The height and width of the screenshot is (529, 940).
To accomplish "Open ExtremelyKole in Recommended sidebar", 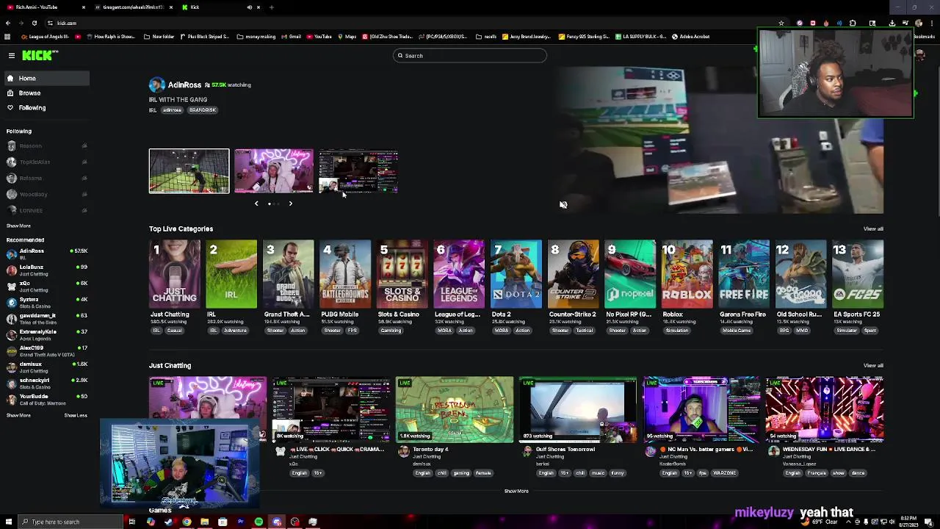I will click(x=46, y=334).
